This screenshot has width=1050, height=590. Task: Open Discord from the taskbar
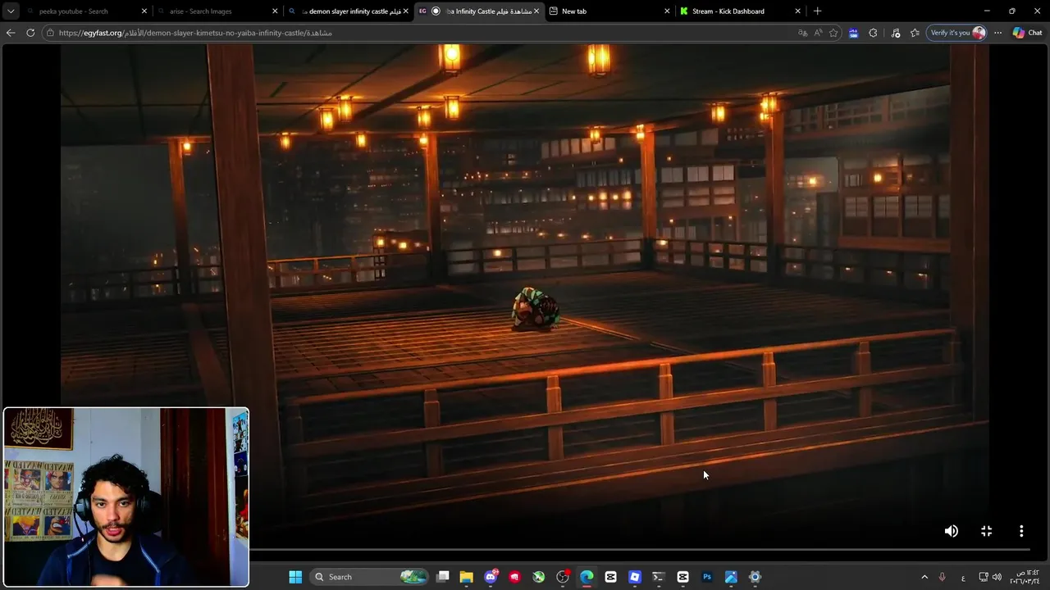491,577
